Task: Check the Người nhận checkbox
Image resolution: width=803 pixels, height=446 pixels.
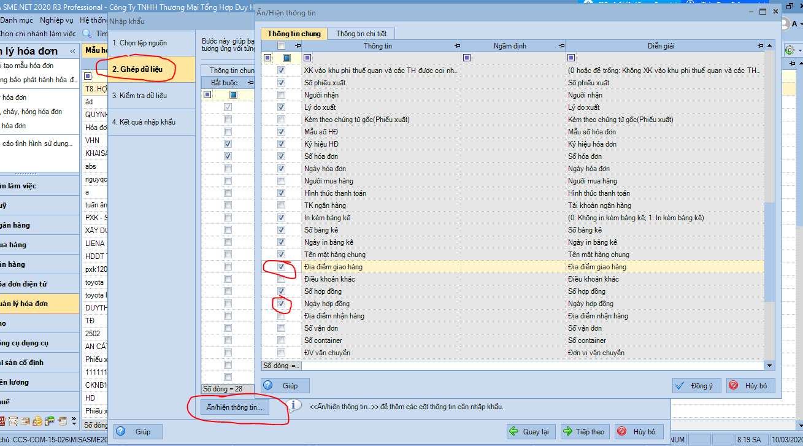Action: (281, 95)
